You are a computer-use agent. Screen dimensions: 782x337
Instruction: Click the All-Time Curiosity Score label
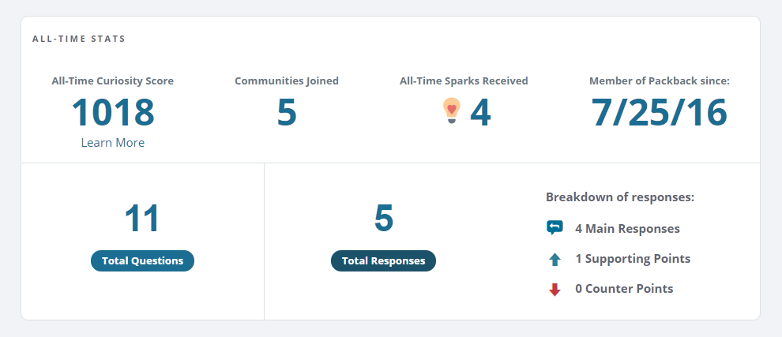pos(113,81)
